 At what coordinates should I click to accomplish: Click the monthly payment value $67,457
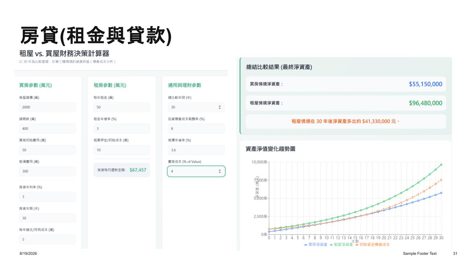138,170
